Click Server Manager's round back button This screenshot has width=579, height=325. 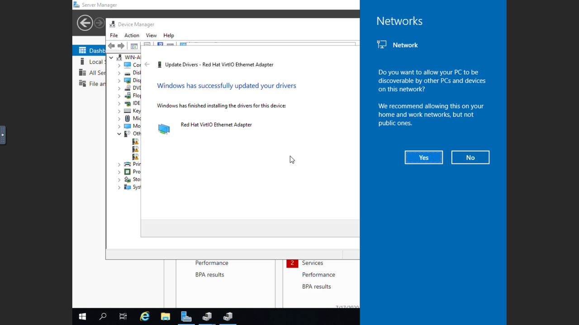pos(85,23)
